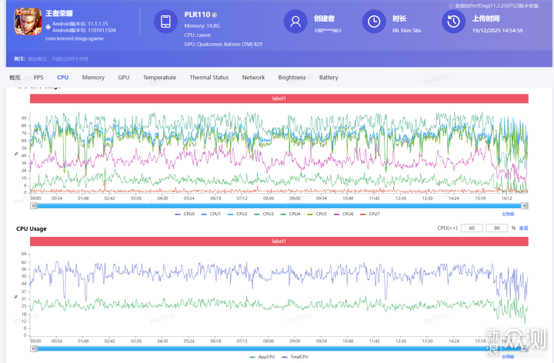The width and height of the screenshot is (554, 363).
Task: Open the Thermal Status tab
Action: coord(209,78)
